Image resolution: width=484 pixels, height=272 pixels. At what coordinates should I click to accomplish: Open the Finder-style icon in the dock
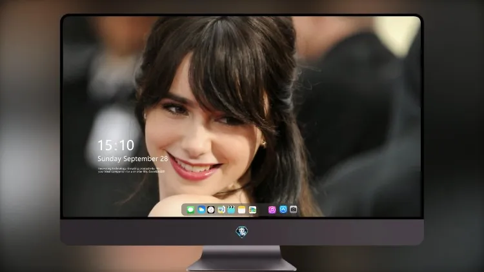click(x=221, y=210)
